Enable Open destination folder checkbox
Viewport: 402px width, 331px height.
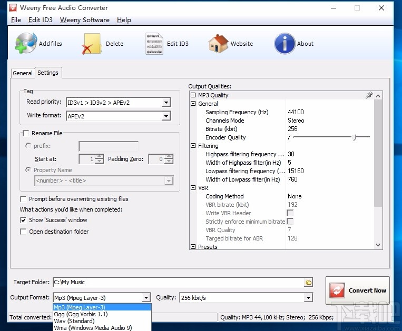click(23, 232)
